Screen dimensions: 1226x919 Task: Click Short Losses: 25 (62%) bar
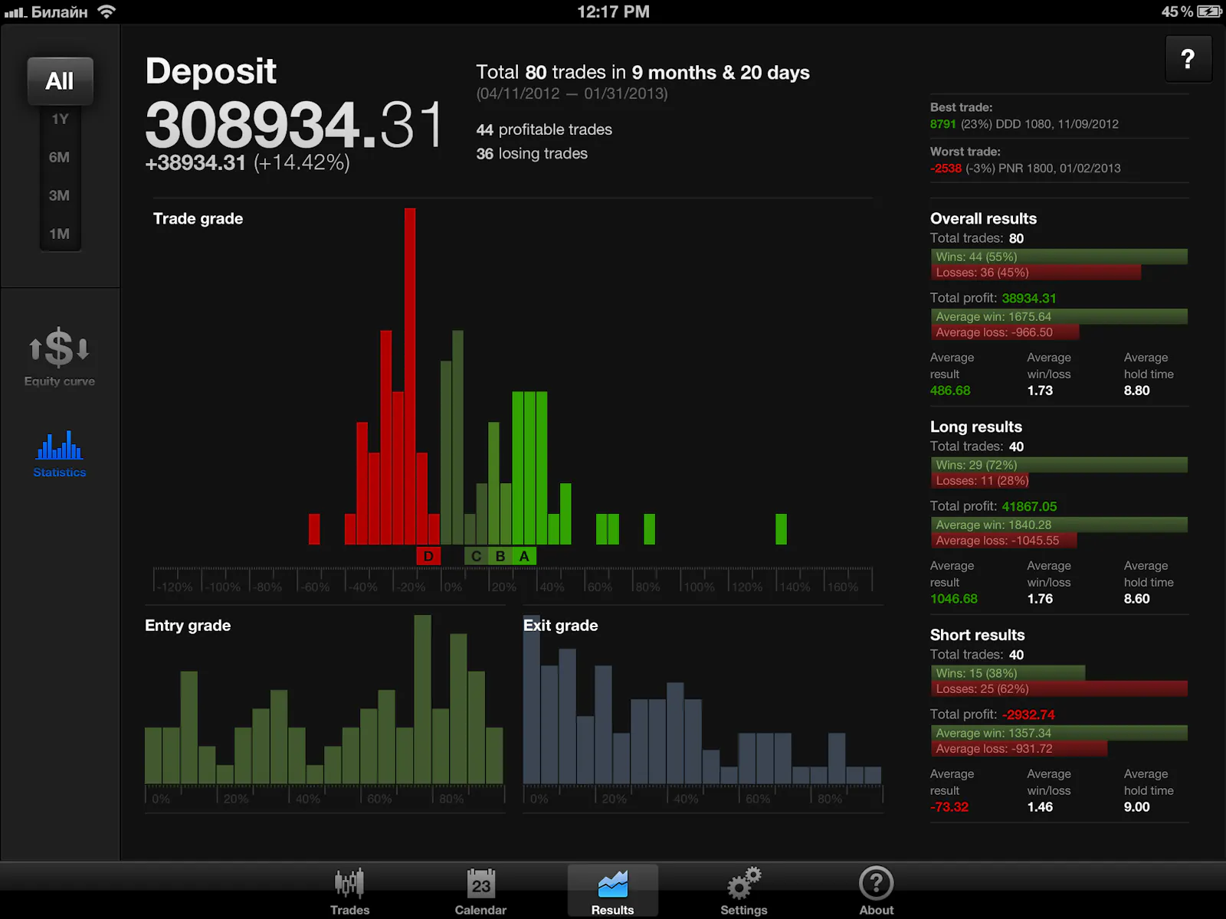(1059, 689)
